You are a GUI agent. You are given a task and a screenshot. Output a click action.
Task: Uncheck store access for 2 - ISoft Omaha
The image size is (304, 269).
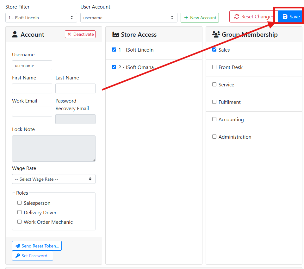tap(114, 67)
